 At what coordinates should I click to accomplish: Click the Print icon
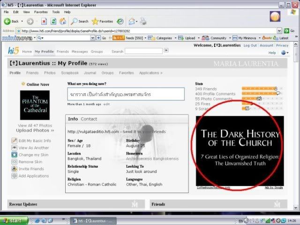pyautogui.click(x=143, y=21)
